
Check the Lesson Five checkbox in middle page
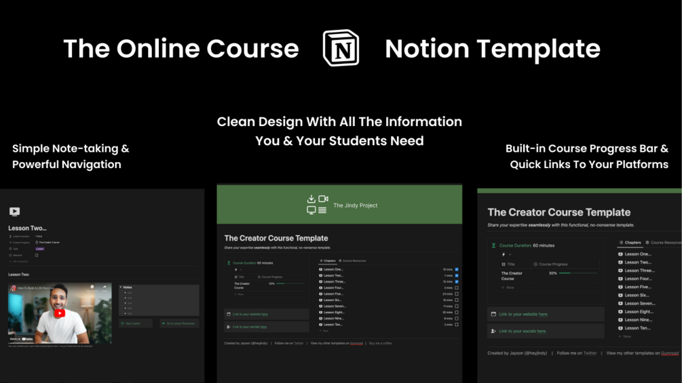pyautogui.click(x=457, y=294)
